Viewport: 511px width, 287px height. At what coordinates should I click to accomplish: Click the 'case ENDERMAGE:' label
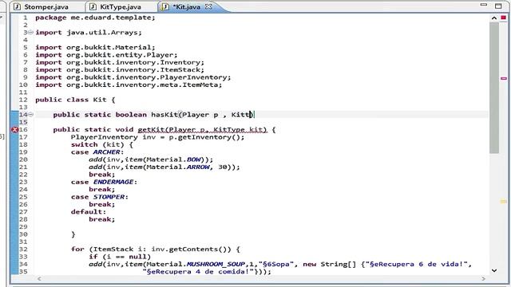(x=104, y=183)
